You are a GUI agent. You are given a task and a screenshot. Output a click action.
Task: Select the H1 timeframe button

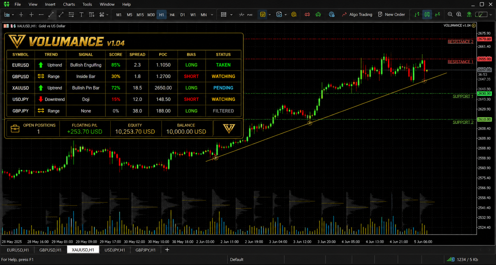coord(161,15)
